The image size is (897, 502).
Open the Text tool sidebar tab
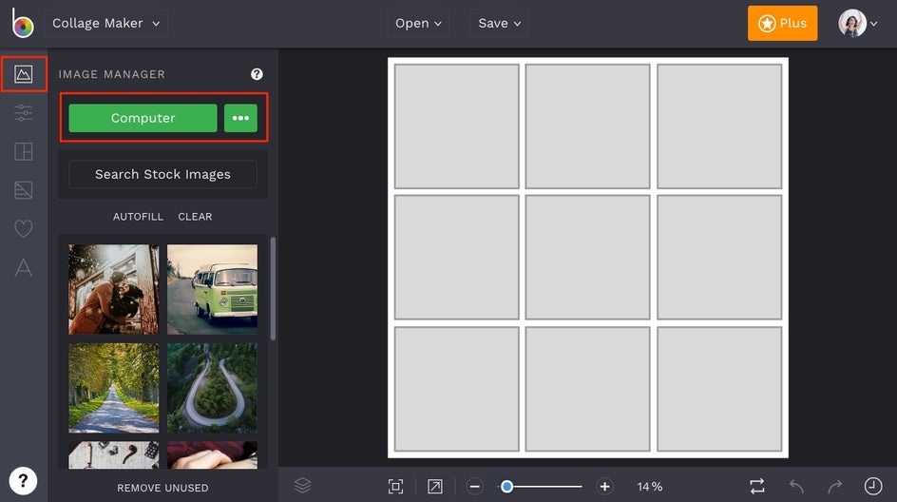pyautogui.click(x=24, y=267)
